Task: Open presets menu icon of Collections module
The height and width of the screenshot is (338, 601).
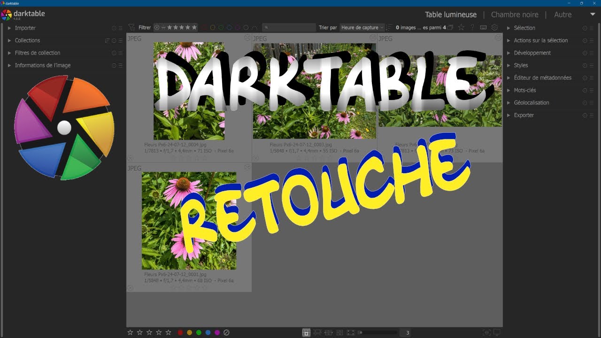Action: (121, 40)
